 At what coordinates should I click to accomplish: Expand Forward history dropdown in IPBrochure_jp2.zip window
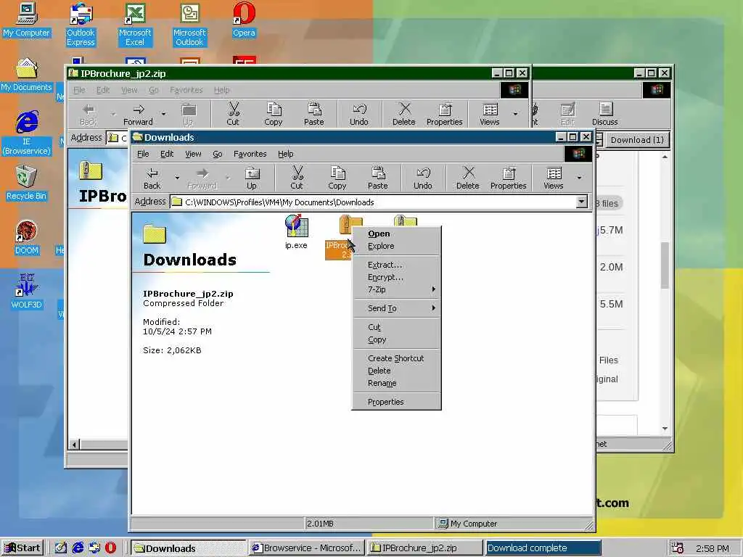[x=163, y=114]
